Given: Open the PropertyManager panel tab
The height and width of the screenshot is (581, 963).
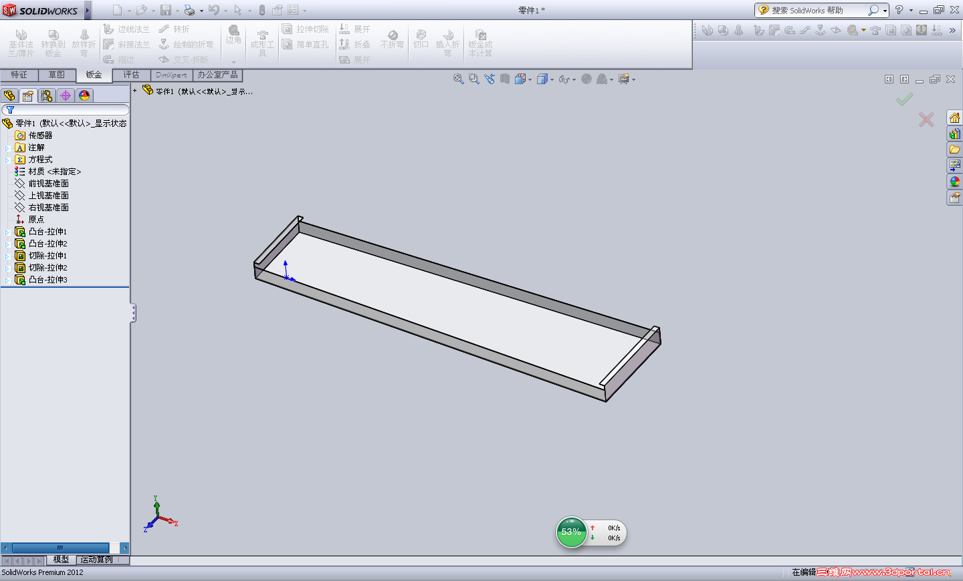Looking at the screenshot, I should tap(28, 95).
